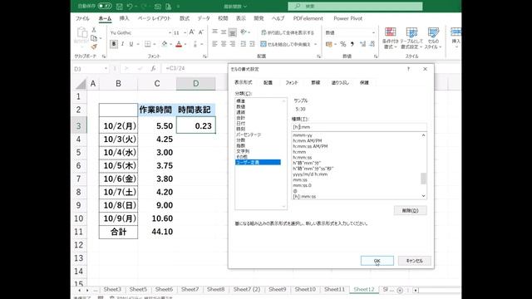The height and width of the screenshot is (299, 532).
Task: Switch to the 挿入 ribbon tab
Action: pyautogui.click(x=124, y=18)
